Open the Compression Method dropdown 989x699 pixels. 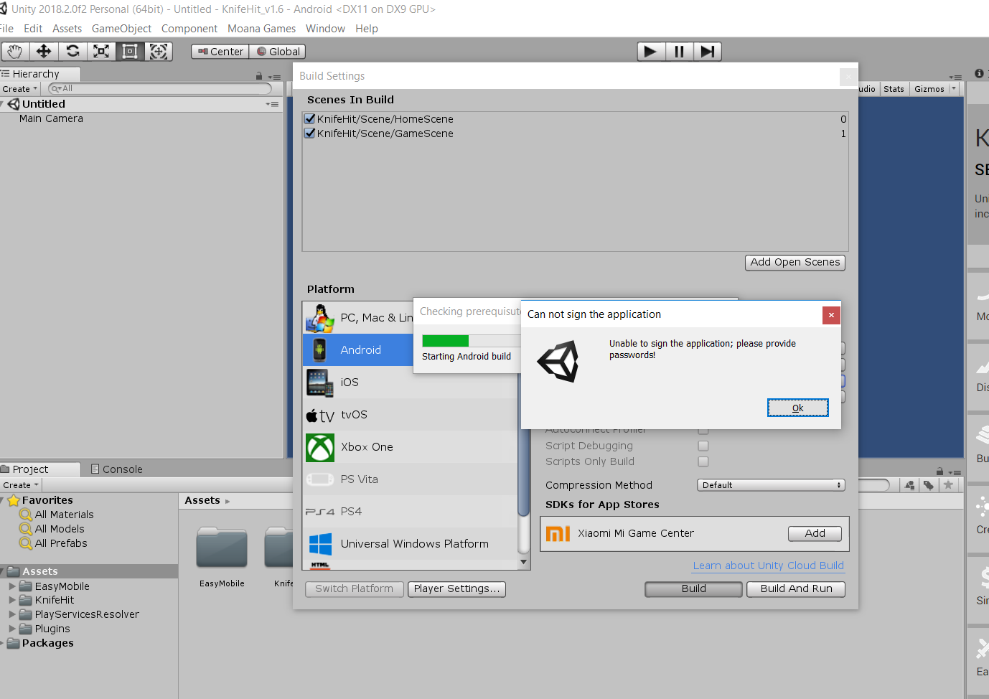[770, 484]
